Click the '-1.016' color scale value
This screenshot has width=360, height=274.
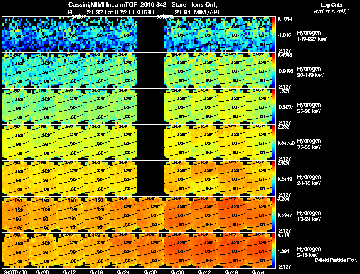(x=284, y=35)
